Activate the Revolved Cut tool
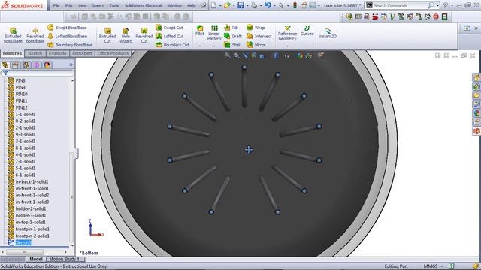 point(144,35)
